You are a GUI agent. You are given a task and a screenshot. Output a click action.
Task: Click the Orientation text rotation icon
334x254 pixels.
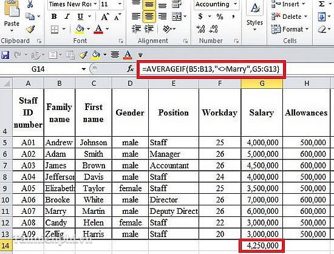[x=167, y=29]
